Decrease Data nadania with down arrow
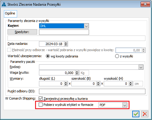This screenshot has height=120, width=152. (x=66, y=45)
